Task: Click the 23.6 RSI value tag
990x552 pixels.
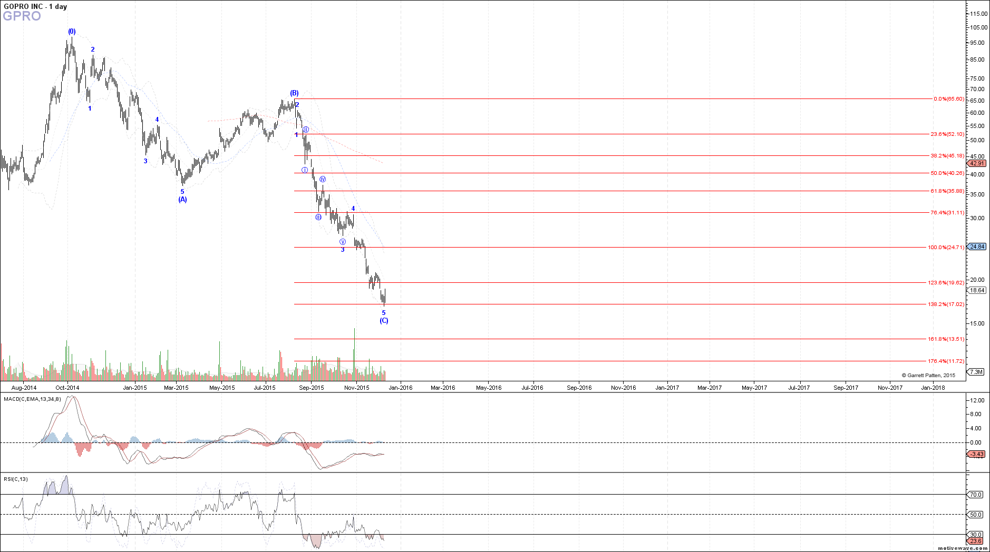Action: [x=976, y=541]
